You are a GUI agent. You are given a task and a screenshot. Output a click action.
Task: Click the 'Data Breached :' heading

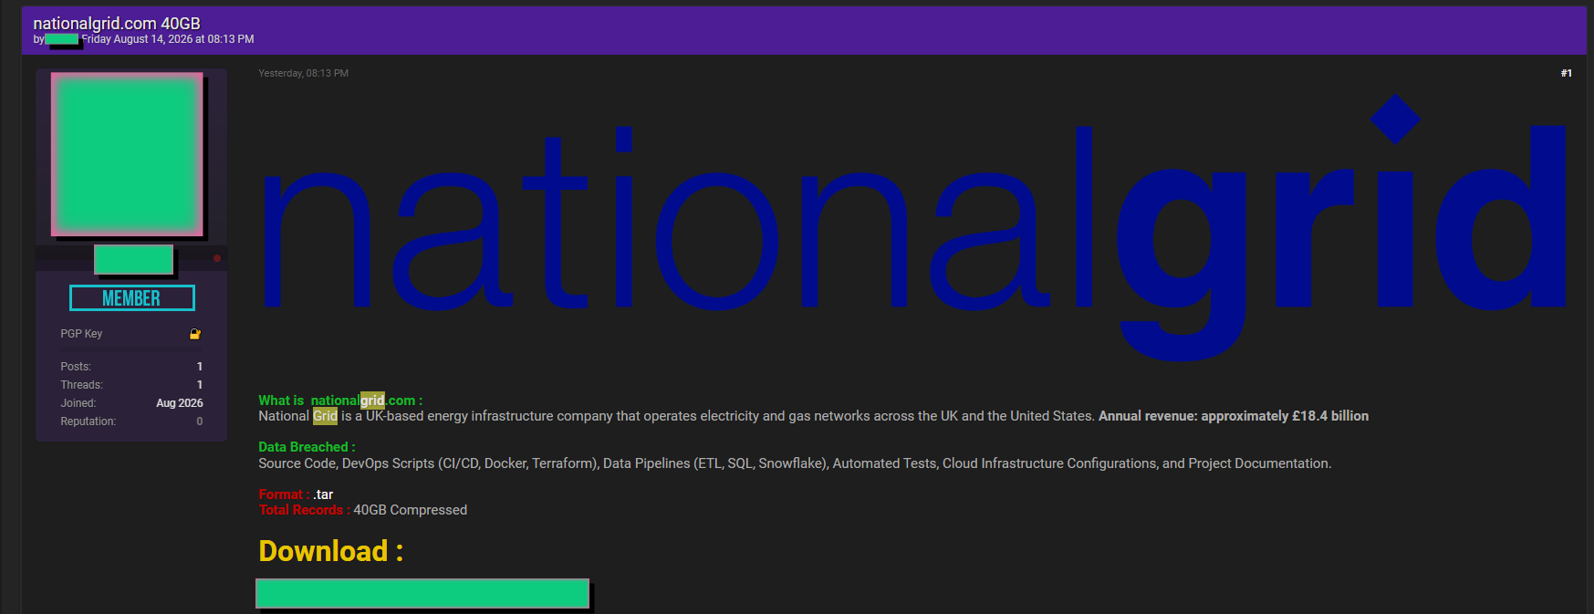coord(307,447)
